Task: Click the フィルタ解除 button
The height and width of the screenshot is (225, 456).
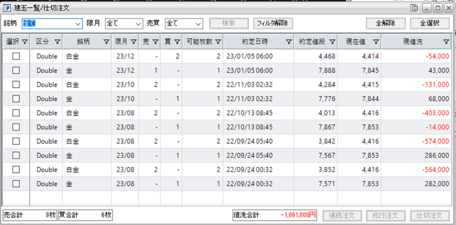Action: tap(273, 24)
